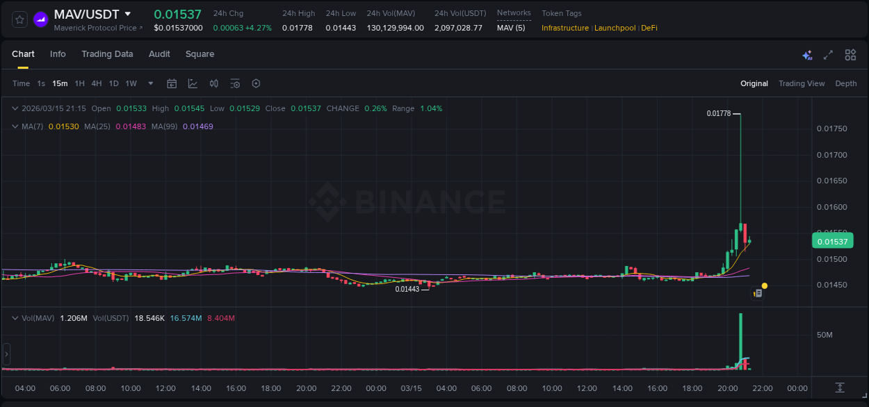Open the Launchpool token tag link
The height and width of the screenshot is (407, 869).
[615, 28]
